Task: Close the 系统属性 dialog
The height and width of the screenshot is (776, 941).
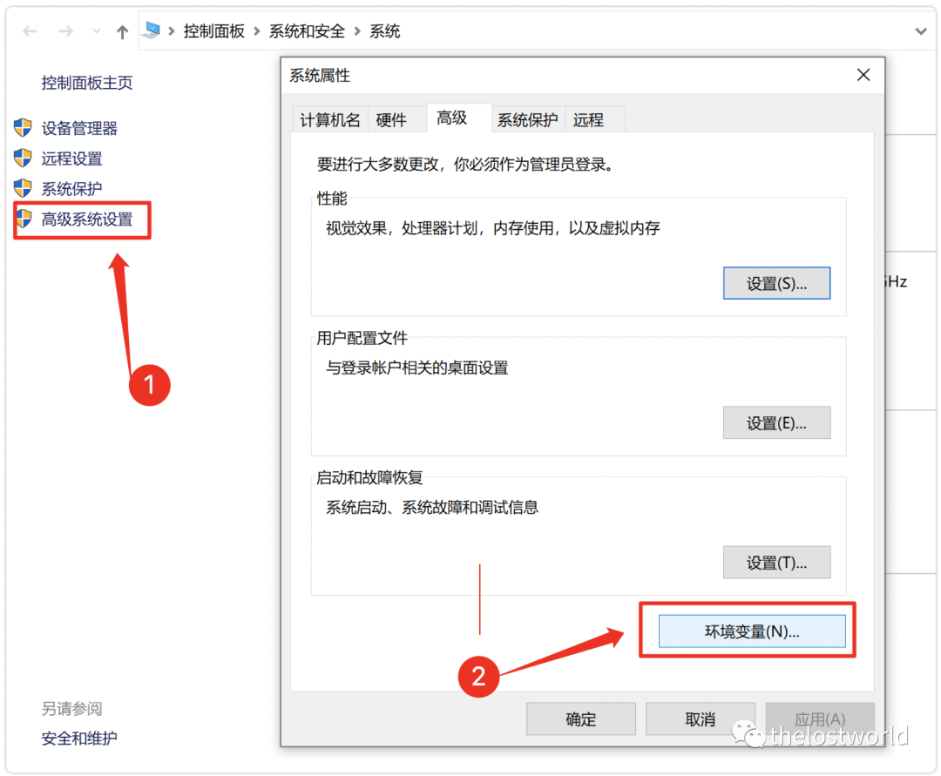Action: pos(863,75)
